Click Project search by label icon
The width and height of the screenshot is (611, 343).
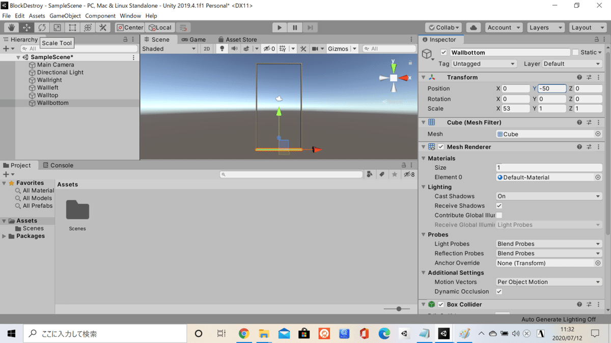click(382, 174)
